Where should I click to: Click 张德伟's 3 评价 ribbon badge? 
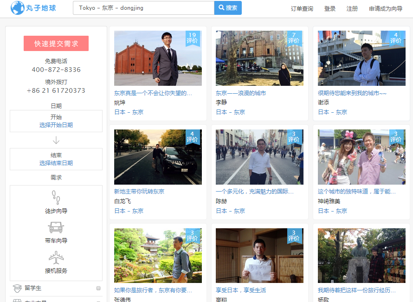click(192, 236)
